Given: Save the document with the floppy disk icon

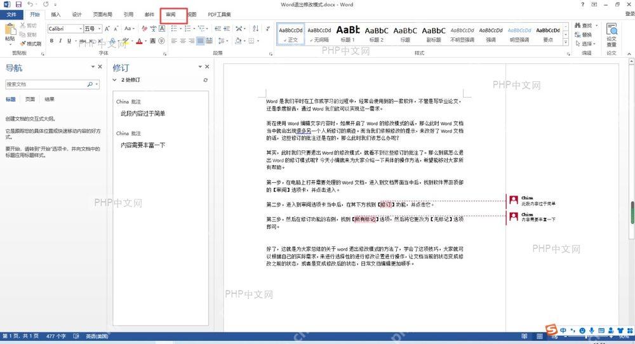Looking at the screenshot, I should [18, 4].
